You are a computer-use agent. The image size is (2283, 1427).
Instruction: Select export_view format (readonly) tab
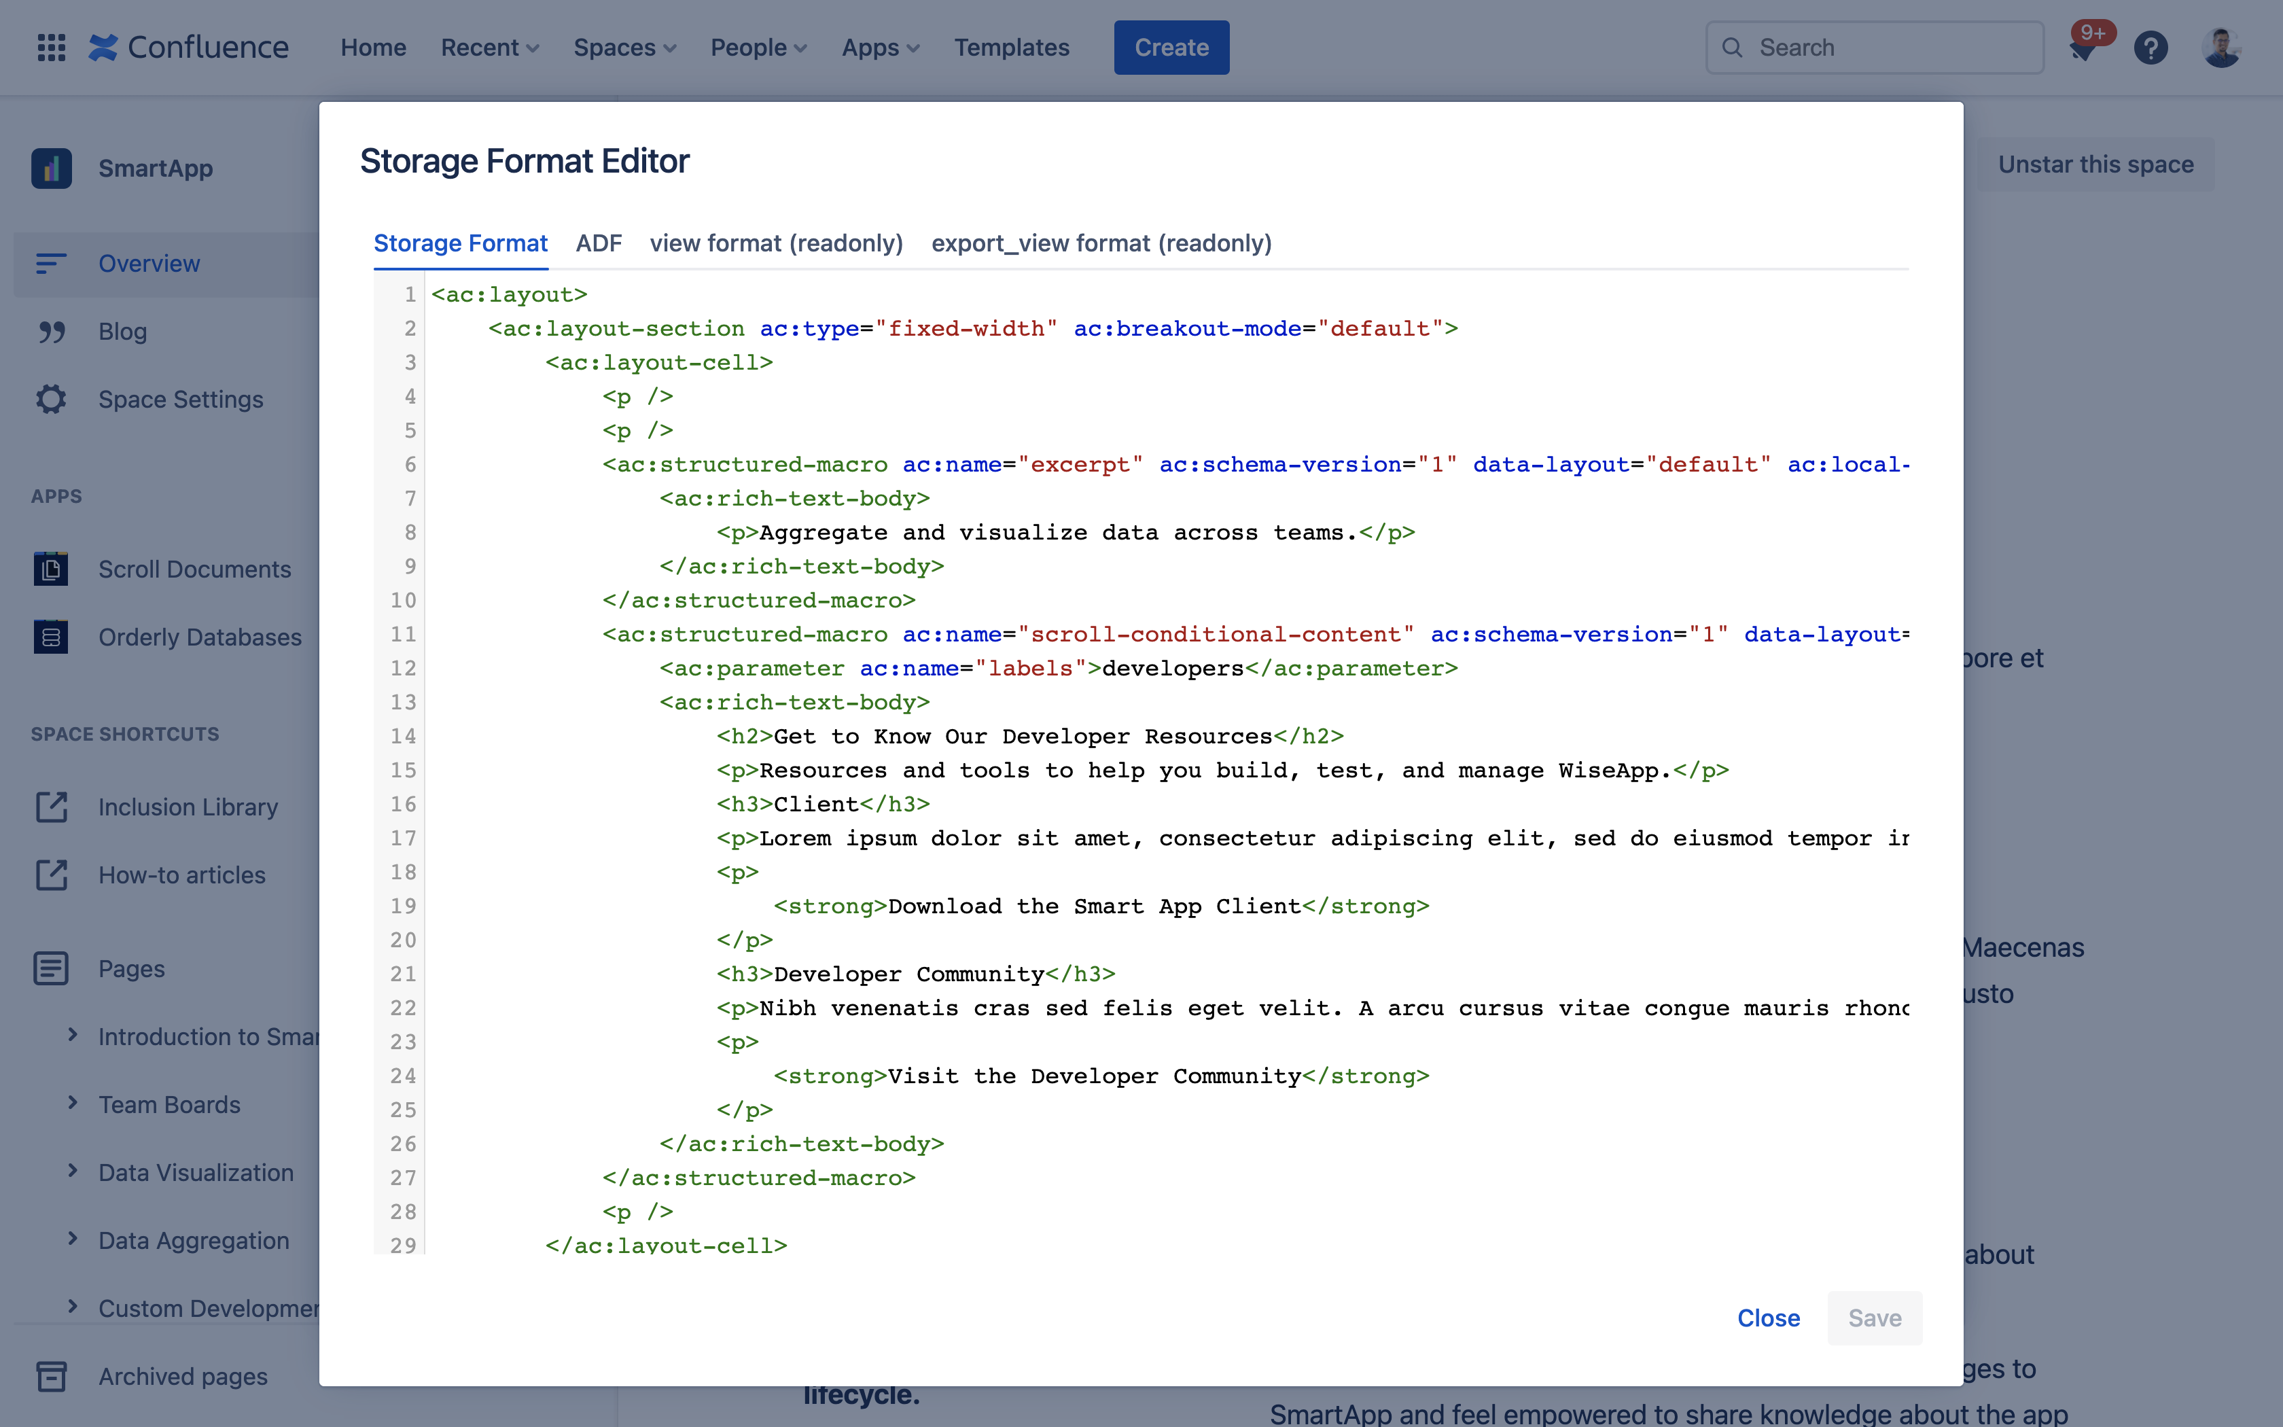coord(1101,243)
